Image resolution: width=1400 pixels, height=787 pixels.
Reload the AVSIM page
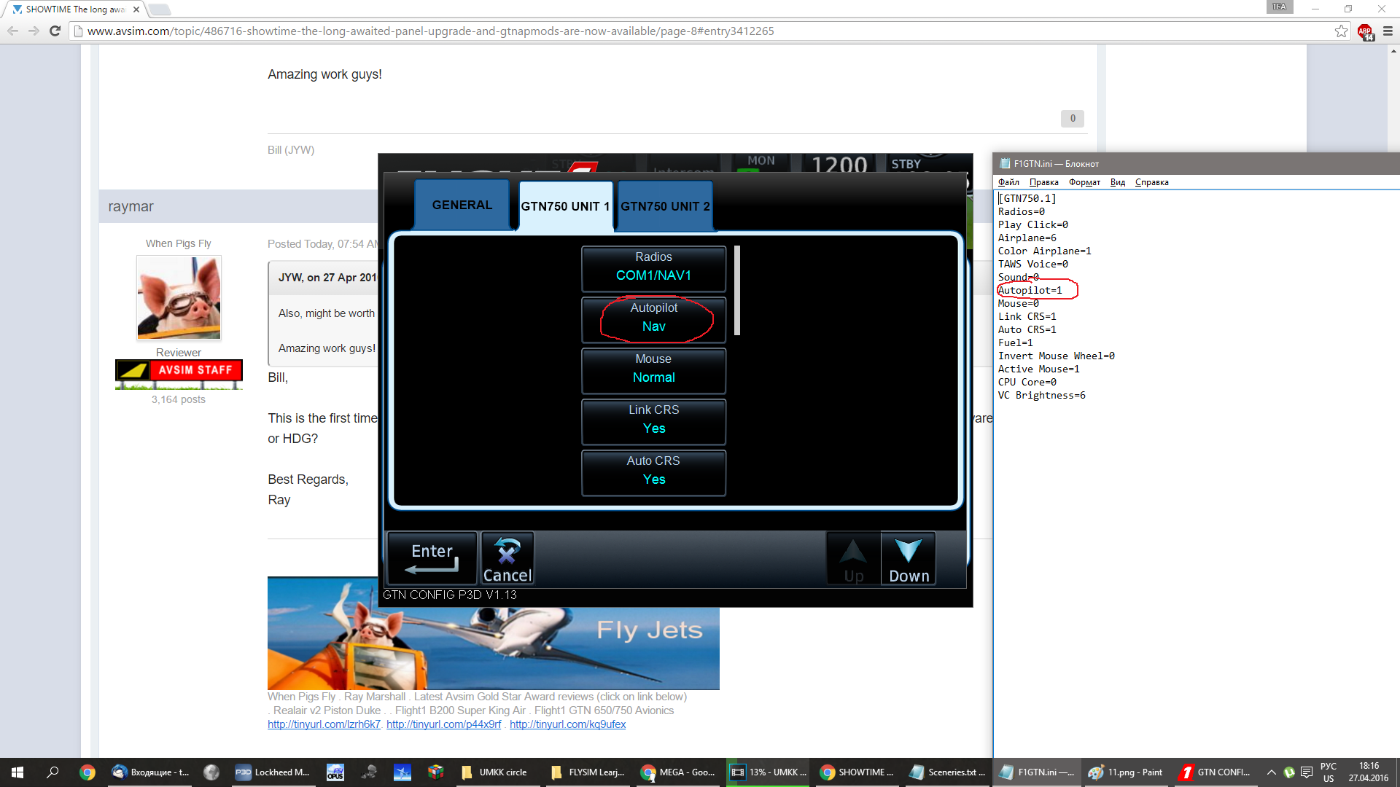tap(55, 31)
